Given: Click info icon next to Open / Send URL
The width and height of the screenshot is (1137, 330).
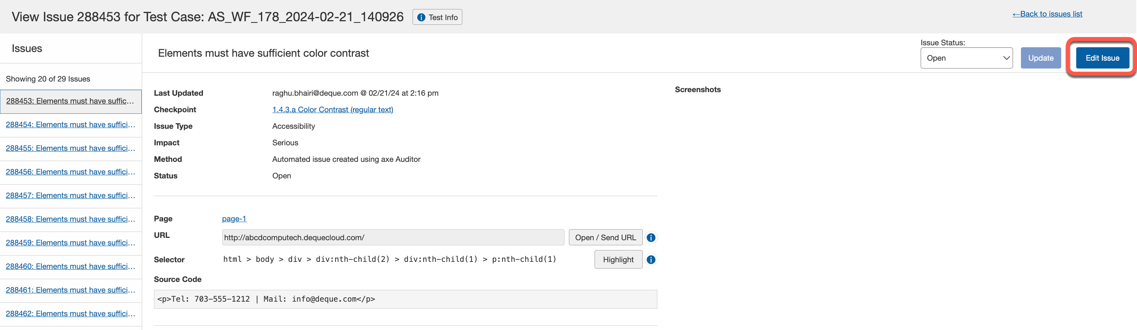Looking at the screenshot, I should 651,237.
